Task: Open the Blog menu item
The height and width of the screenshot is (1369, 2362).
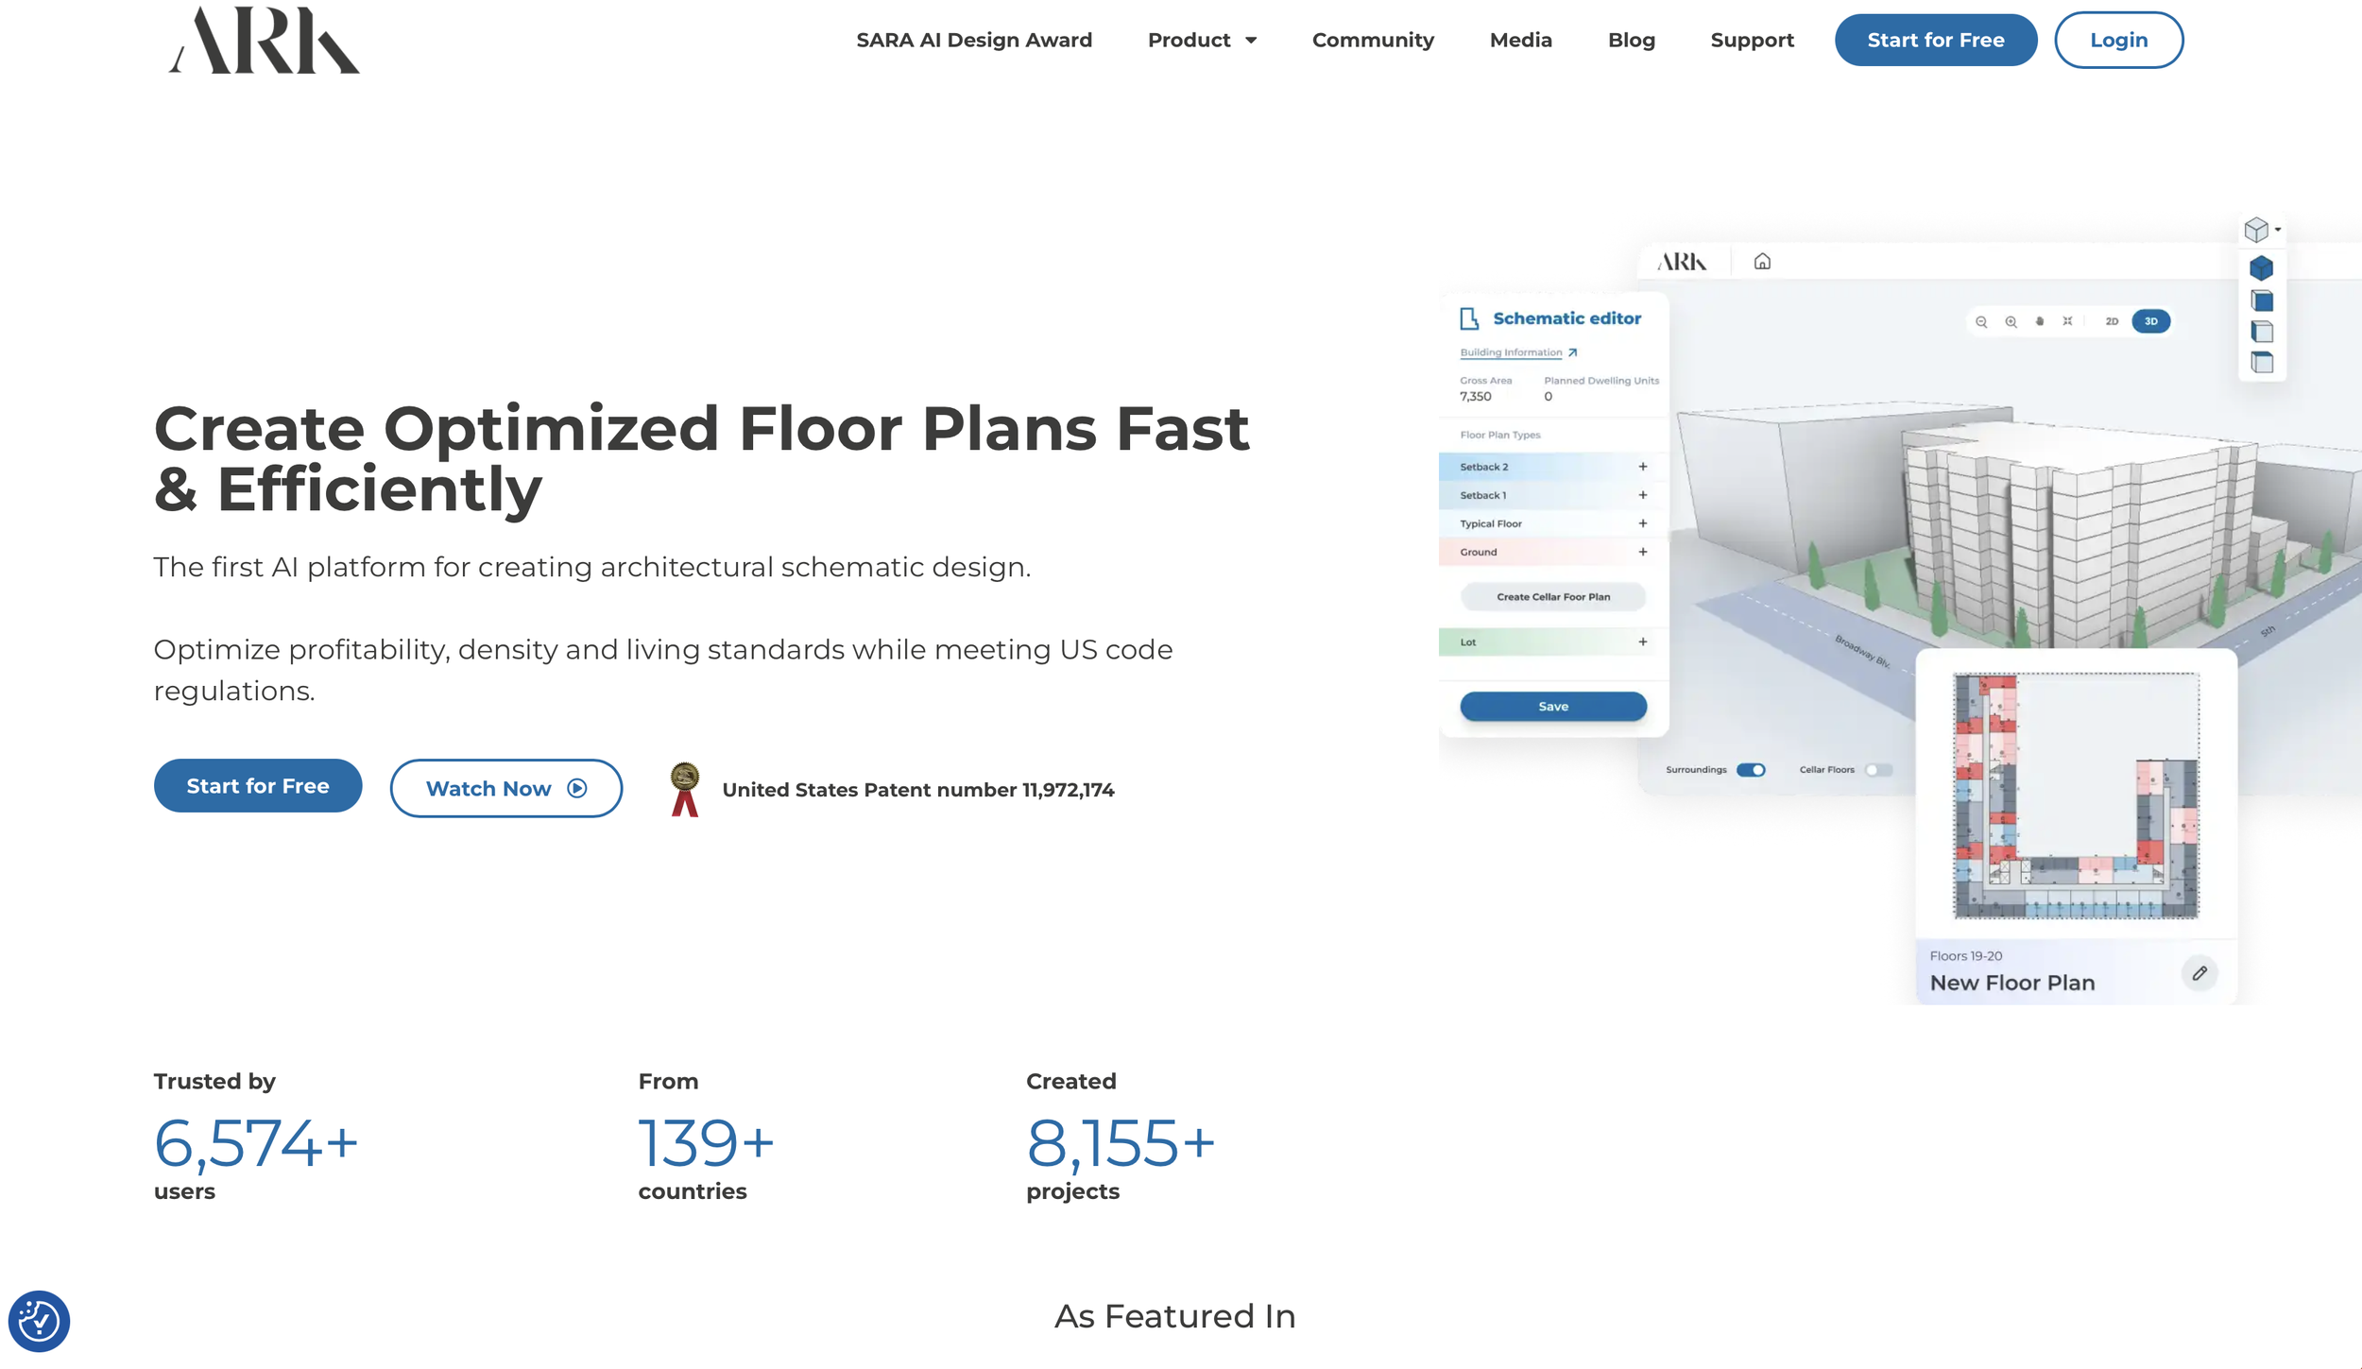Action: (x=1632, y=40)
